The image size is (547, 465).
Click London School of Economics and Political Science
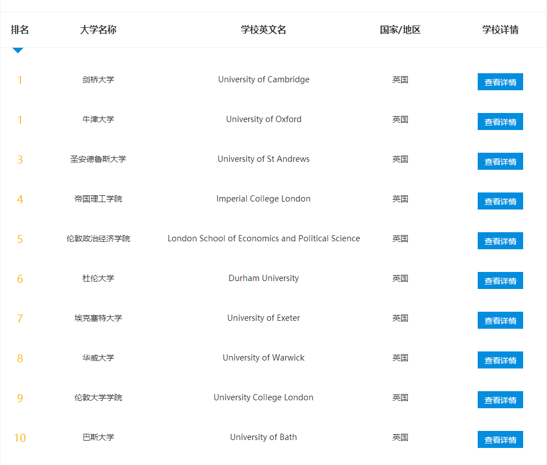(264, 239)
